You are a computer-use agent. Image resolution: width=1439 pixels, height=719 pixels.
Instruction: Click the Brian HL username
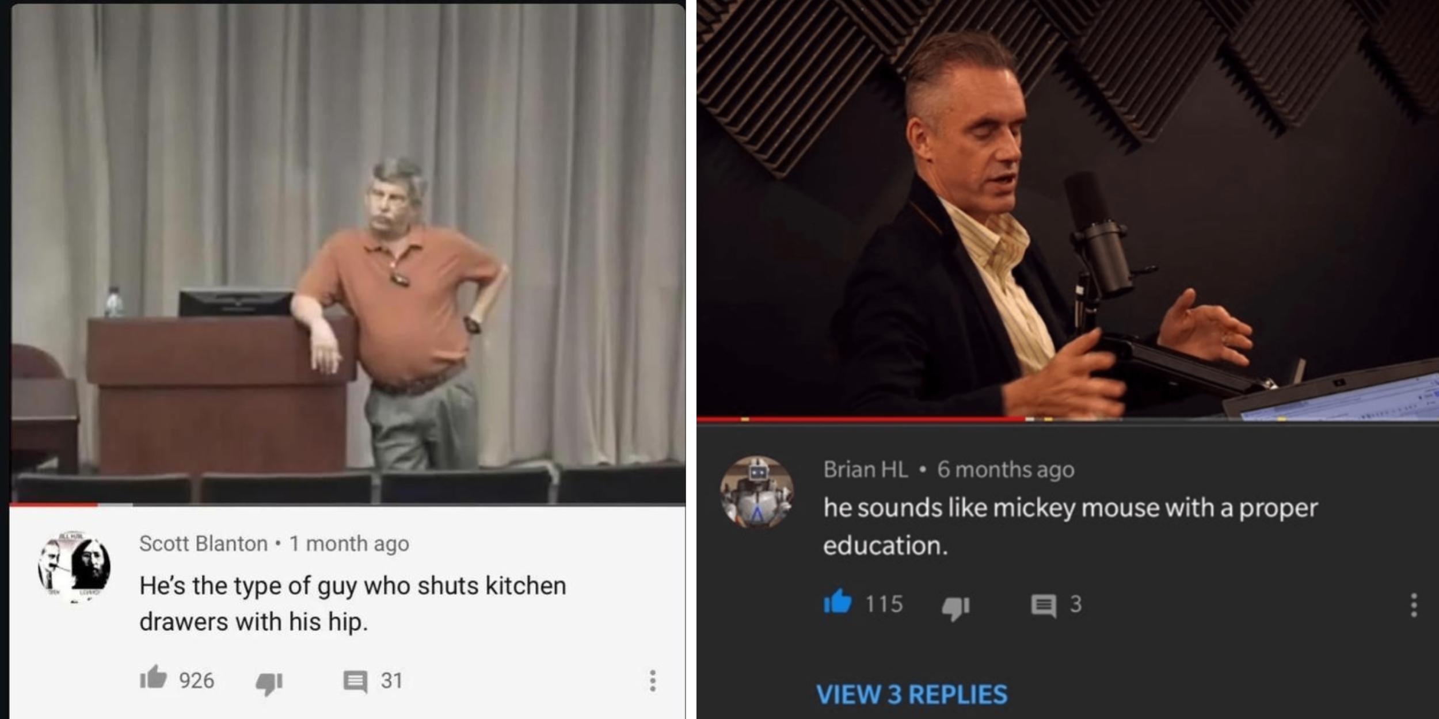pyautogui.click(x=865, y=469)
